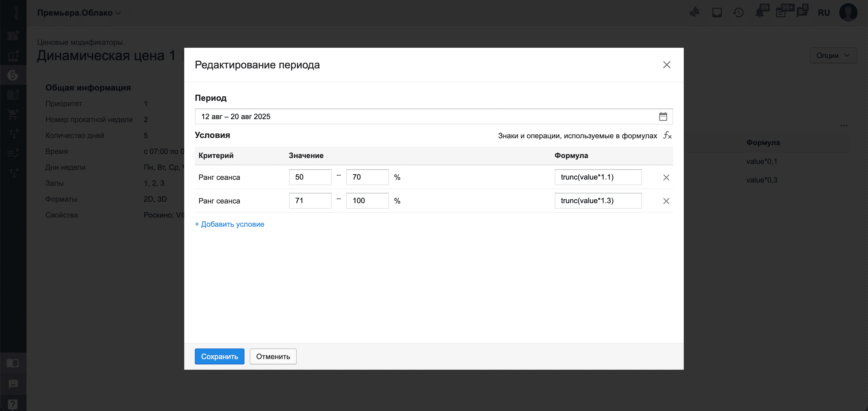
Task: Switch language via RU selector
Action: tap(823, 13)
